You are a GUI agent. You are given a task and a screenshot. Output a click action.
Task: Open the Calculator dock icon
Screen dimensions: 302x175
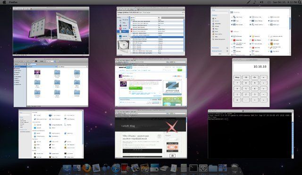184,168
